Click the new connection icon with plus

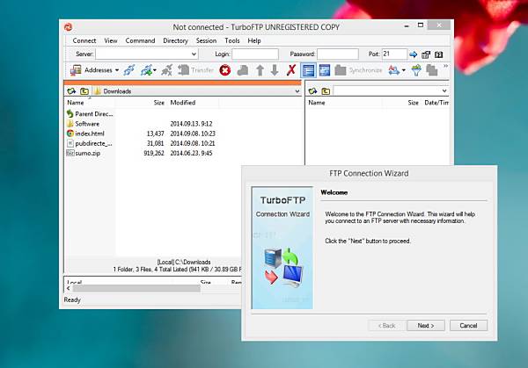click(146, 70)
